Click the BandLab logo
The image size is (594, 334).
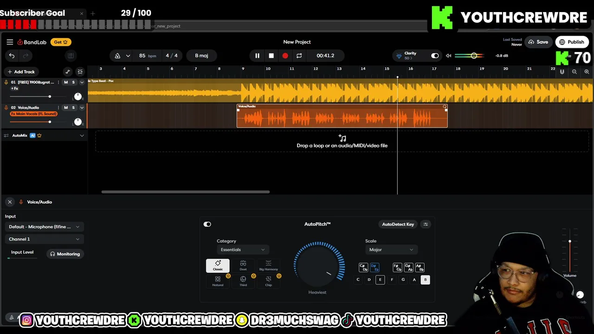coord(32,42)
